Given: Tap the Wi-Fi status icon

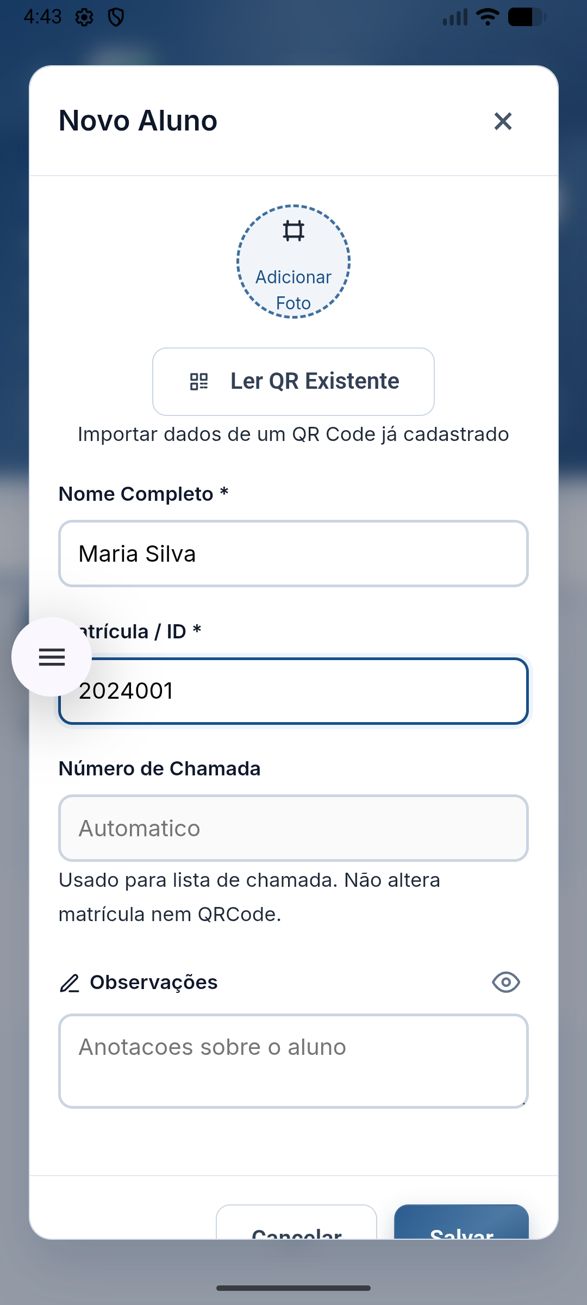Looking at the screenshot, I should [x=488, y=17].
